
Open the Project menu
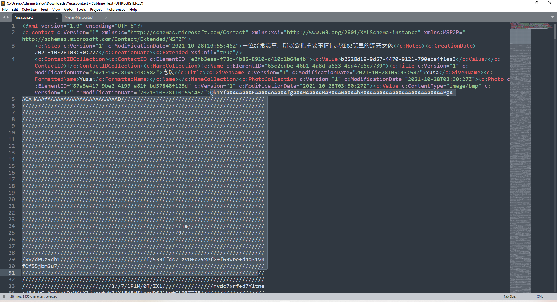pos(95,10)
